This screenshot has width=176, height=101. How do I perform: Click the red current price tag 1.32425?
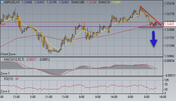[170, 24]
